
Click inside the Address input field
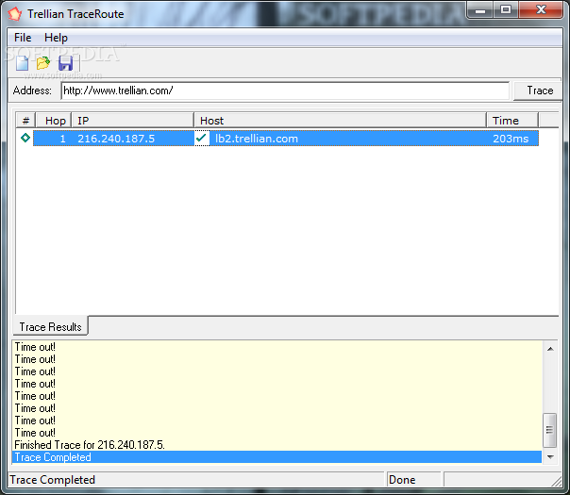[285, 91]
